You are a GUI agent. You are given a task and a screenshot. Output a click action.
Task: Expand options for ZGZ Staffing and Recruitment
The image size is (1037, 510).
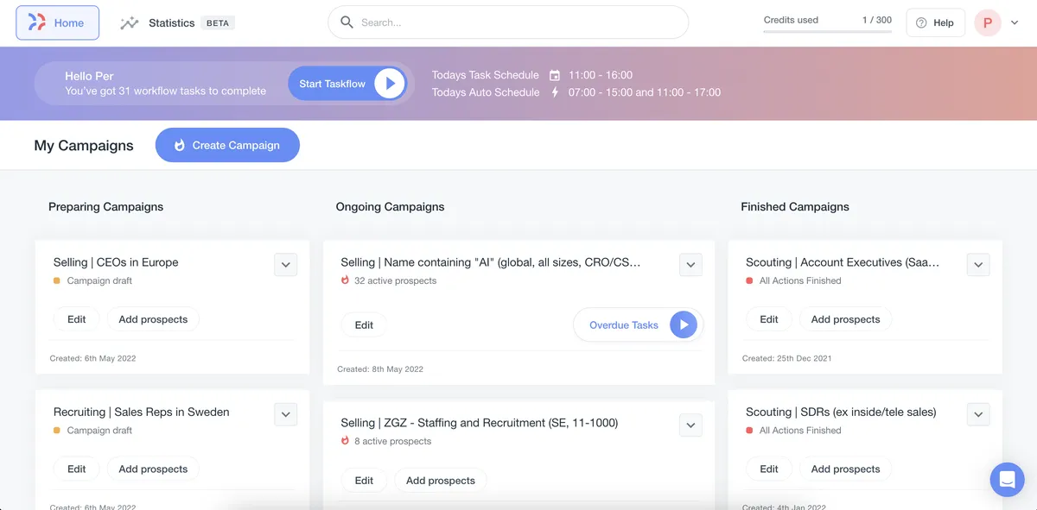point(690,425)
